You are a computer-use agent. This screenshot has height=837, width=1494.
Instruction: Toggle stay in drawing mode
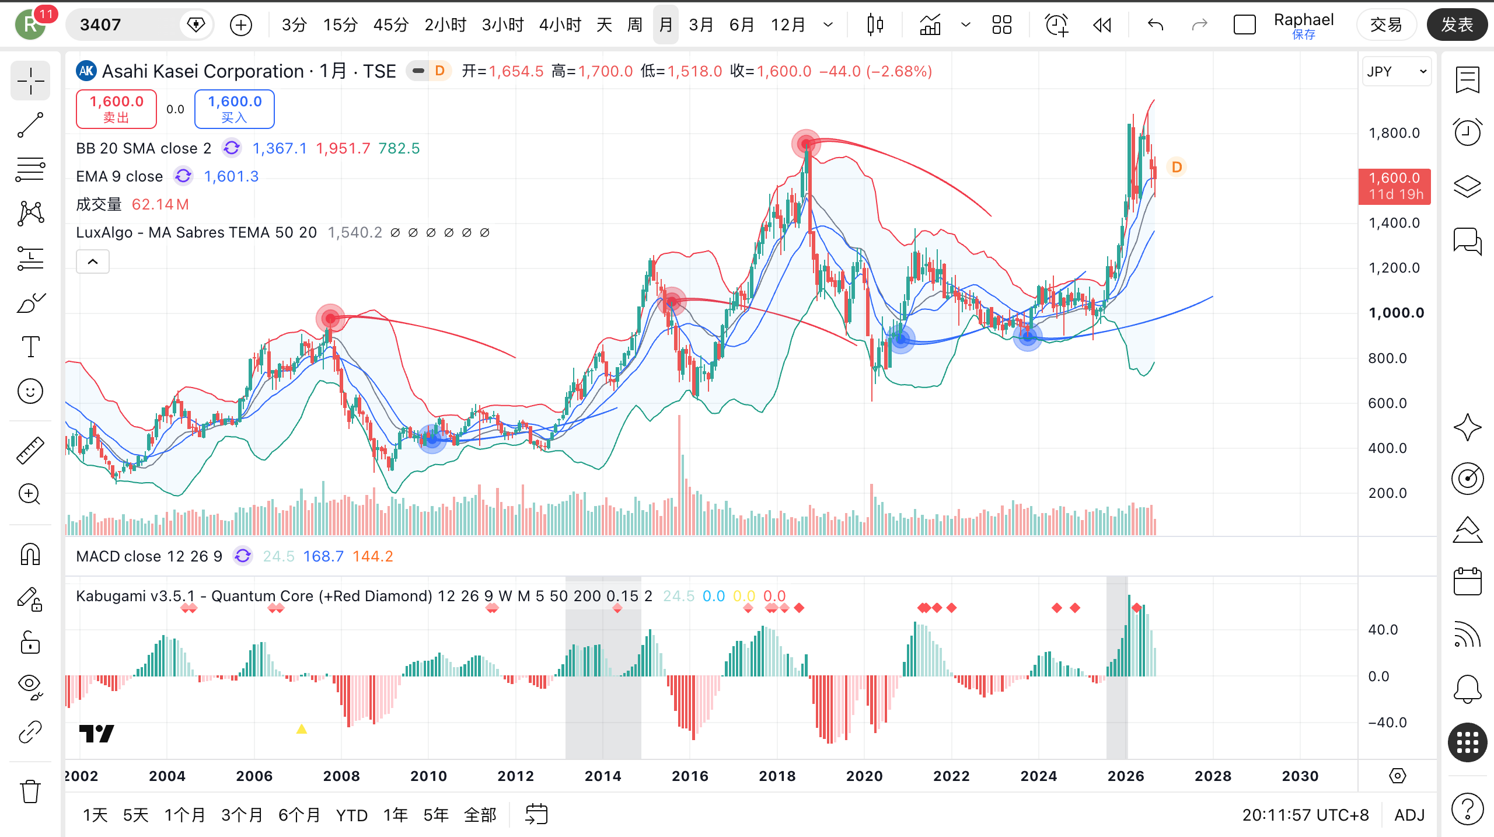coord(30,599)
